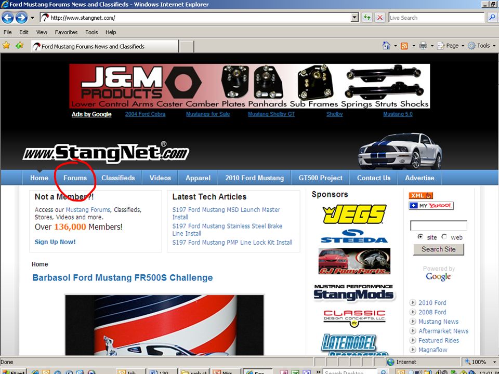Open the 2004 Ford Cobra ad link
Viewport: 499px width, 374px height.
pyautogui.click(x=145, y=114)
